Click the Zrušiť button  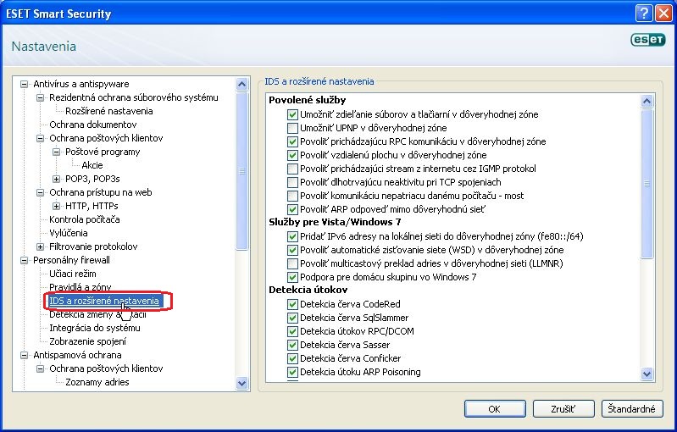tap(563, 409)
